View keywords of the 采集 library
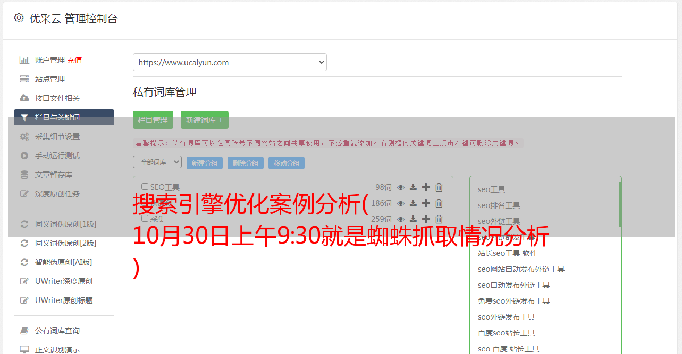Image resolution: width=682 pixels, height=354 pixels. tap(401, 219)
